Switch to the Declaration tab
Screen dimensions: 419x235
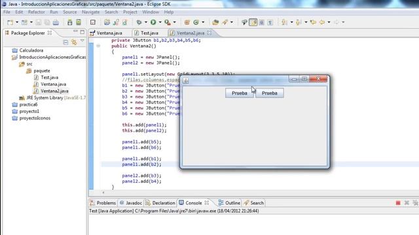click(160, 203)
